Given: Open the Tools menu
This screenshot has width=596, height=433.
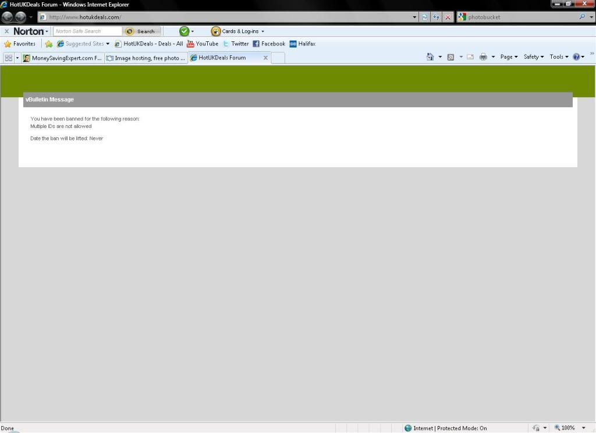Looking at the screenshot, I should click(559, 57).
